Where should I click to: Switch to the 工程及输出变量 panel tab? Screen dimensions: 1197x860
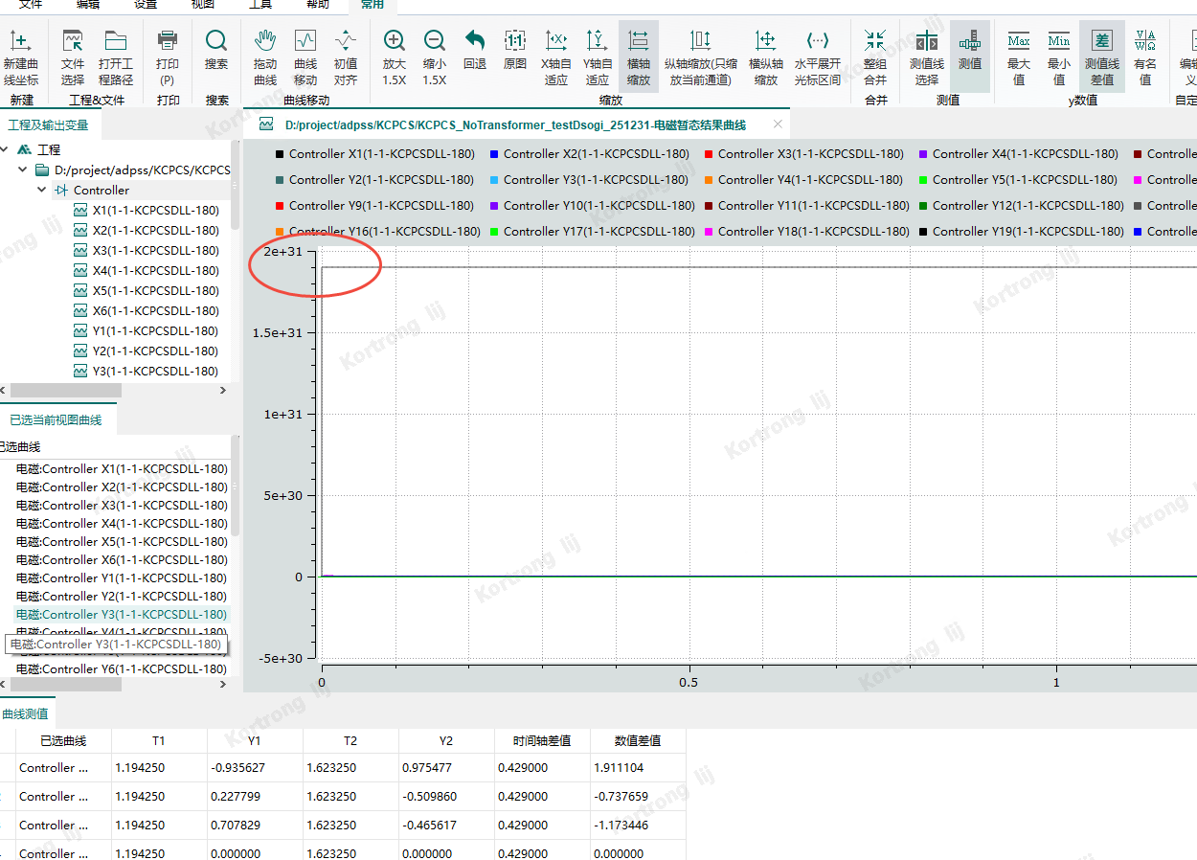[49, 125]
